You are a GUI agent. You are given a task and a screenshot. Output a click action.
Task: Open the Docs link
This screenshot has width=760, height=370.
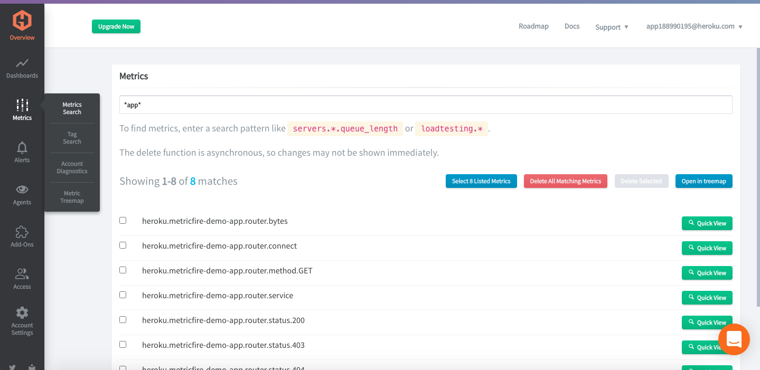pos(572,26)
